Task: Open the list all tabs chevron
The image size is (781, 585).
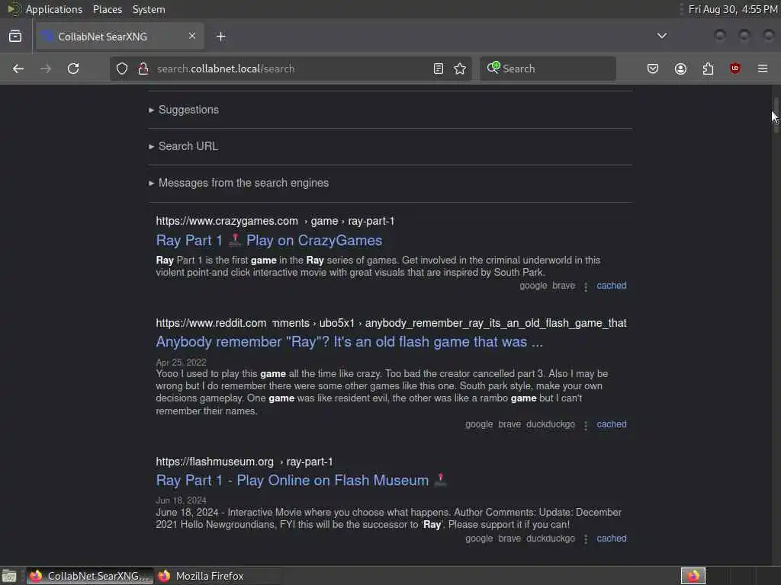Action: tap(662, 36)
